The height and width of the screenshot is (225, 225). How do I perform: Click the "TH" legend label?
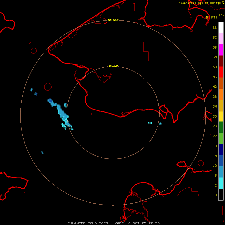click(215, 195)
